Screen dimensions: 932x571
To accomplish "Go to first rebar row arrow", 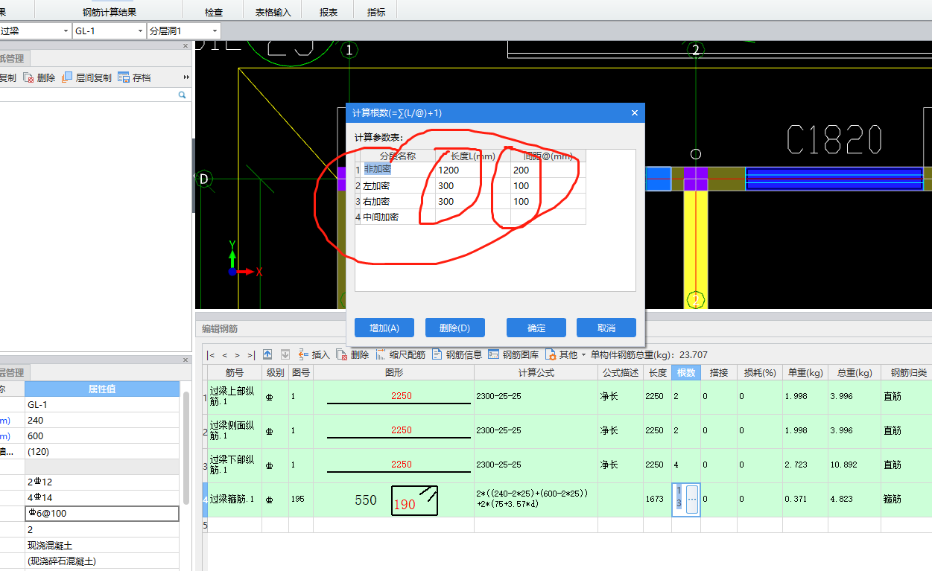I will tap(211, 355).
